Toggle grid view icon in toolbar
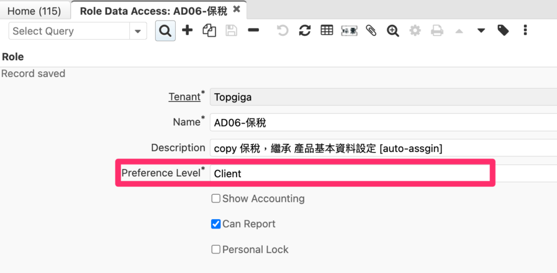The height and width of the screenshot is (273, 557). click(x=327, y=30)
